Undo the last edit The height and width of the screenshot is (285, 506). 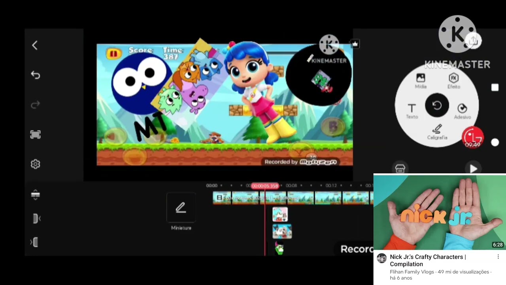pos(36,75)
